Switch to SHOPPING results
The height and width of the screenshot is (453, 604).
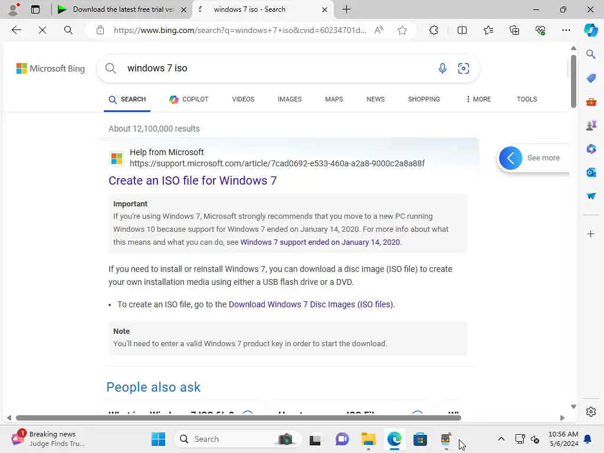tap(424, 99)
